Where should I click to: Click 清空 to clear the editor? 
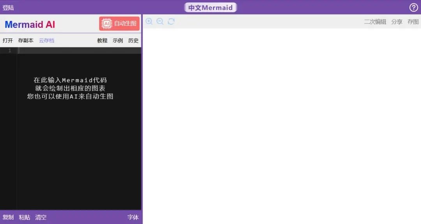coord(41,217)
